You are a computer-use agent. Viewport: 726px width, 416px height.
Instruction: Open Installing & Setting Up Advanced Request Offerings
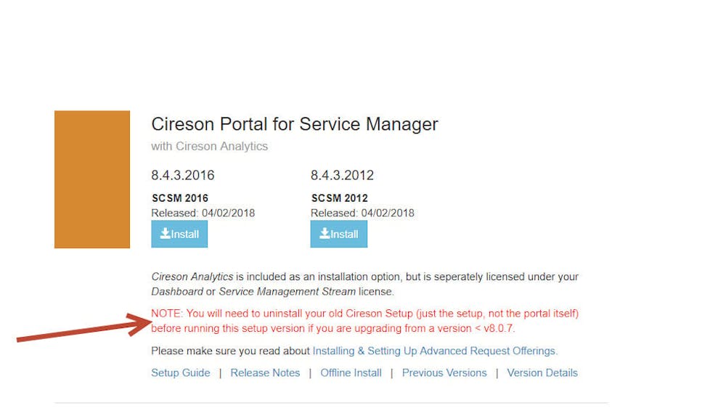click(x=434, y=351)
